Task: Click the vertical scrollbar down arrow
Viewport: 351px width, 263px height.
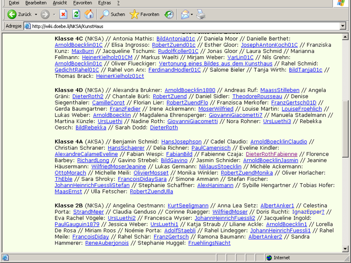Action: [346, 250]
